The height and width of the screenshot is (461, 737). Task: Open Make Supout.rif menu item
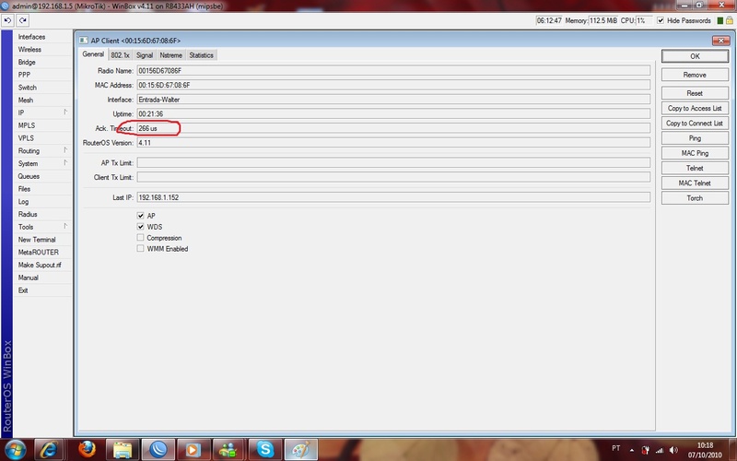tap(42, 265)
